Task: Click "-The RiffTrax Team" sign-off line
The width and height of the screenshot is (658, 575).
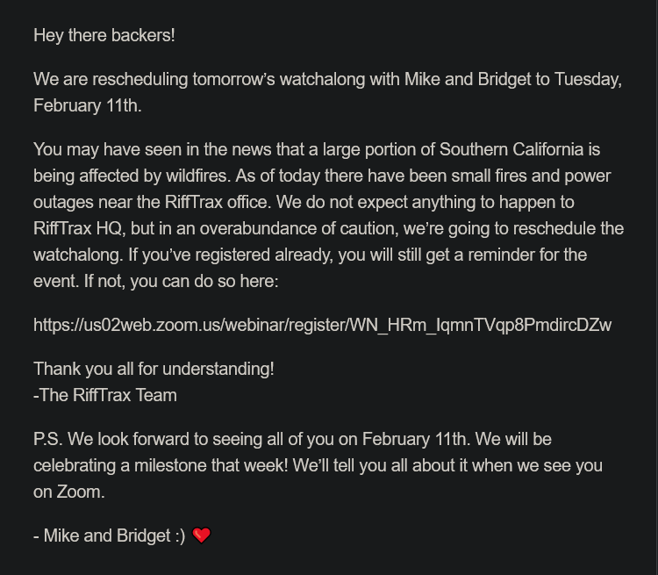Action: pyautogui.click(x=105, y=395)
